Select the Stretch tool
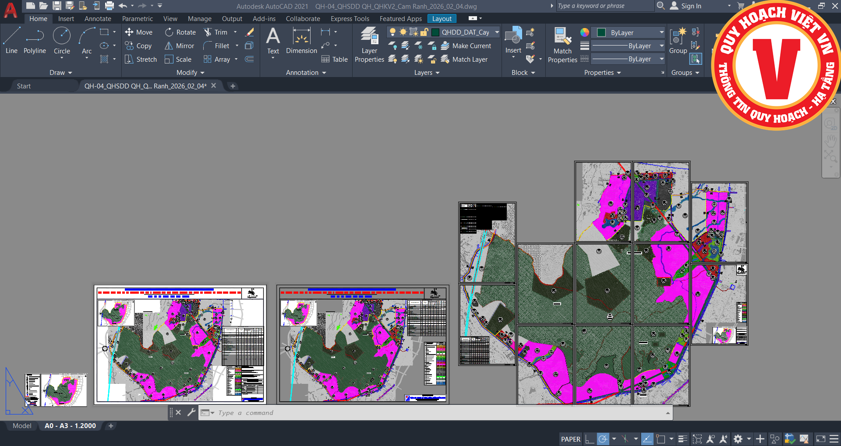 click(x=141, y=60)
